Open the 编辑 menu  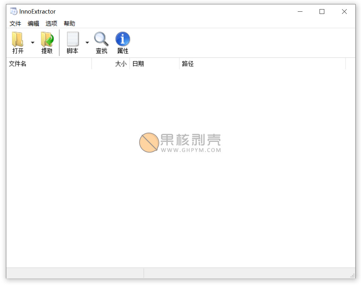point(34,23)
